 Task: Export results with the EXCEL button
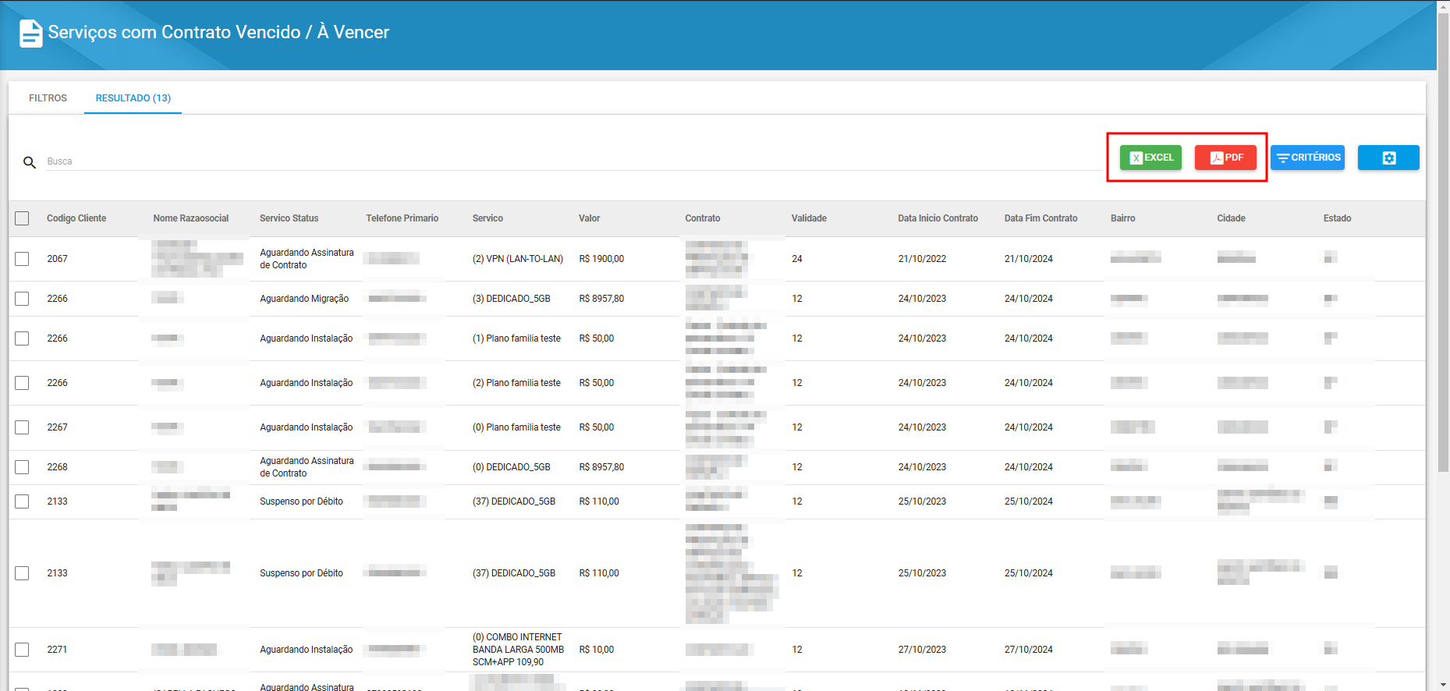[x=1150, y=158]
